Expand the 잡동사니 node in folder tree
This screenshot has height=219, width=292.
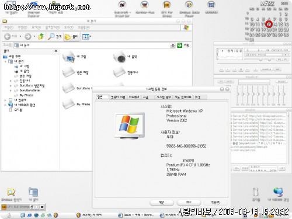(11, 81)
